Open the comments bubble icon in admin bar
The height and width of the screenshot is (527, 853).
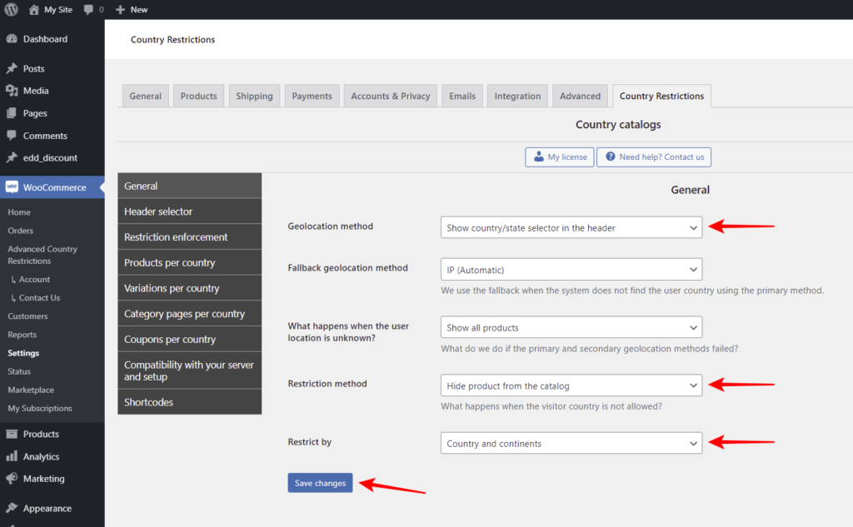[88, 10]
